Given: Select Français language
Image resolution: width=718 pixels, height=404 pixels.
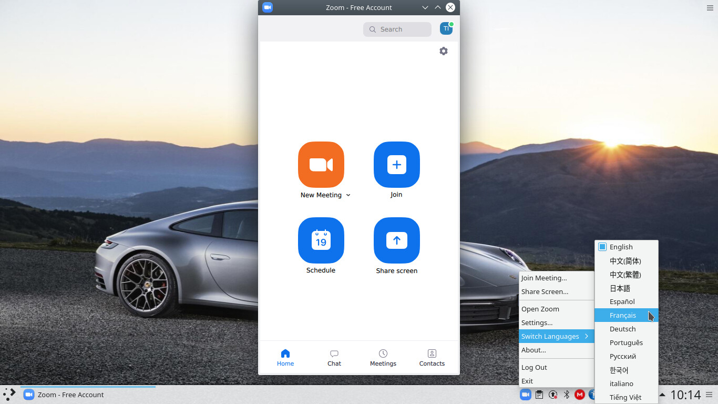Looking at the screenshot, I should coord(626,315).
